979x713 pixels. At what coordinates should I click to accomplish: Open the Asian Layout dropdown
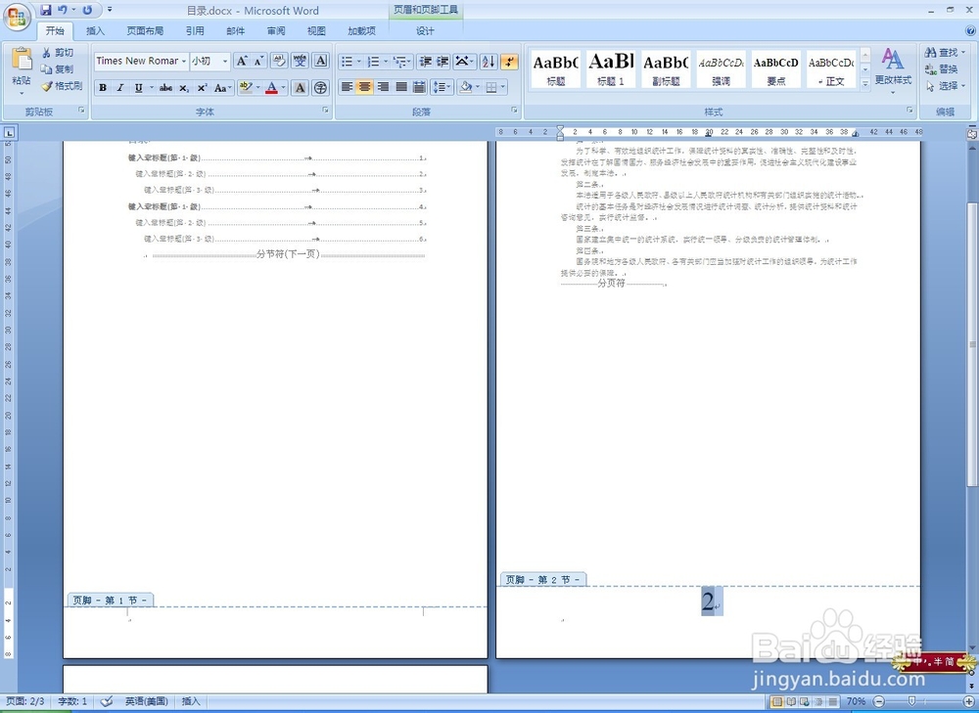[x=464, y=62]
